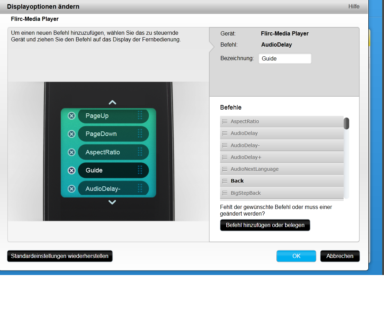
Task: Select the AspectRatio button on remote display
Action: 113,152
